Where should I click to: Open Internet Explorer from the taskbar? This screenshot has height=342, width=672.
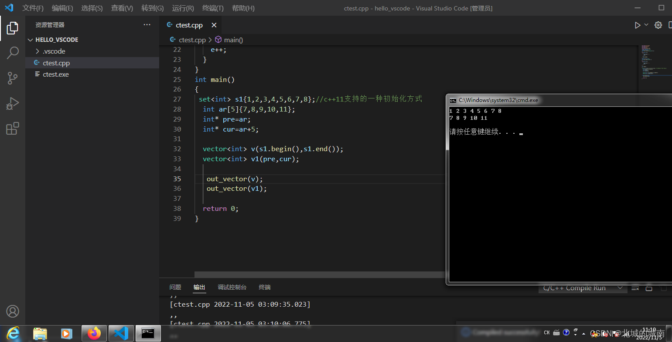point(14,334)
